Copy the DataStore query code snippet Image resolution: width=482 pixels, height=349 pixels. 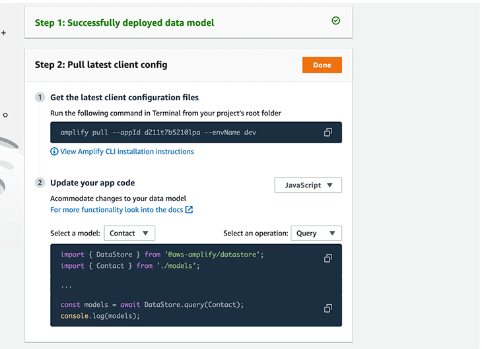click(328, 308)
